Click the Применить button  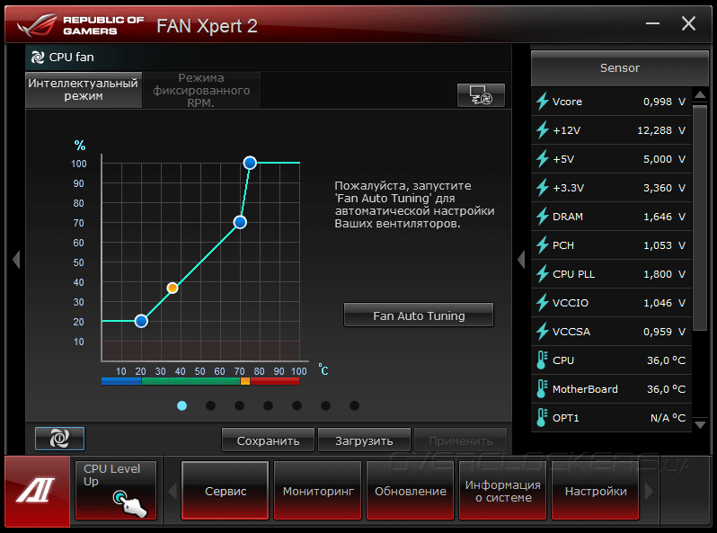[x=460, y=440]
